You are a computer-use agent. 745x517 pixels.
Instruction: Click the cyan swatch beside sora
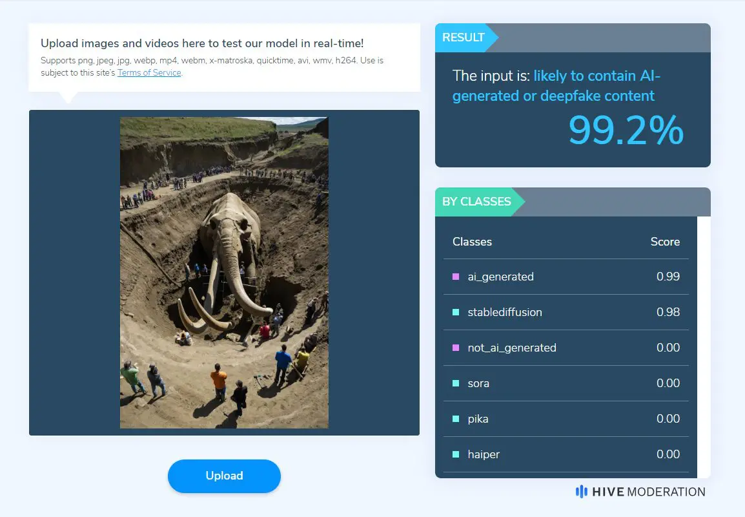(456, 383)
